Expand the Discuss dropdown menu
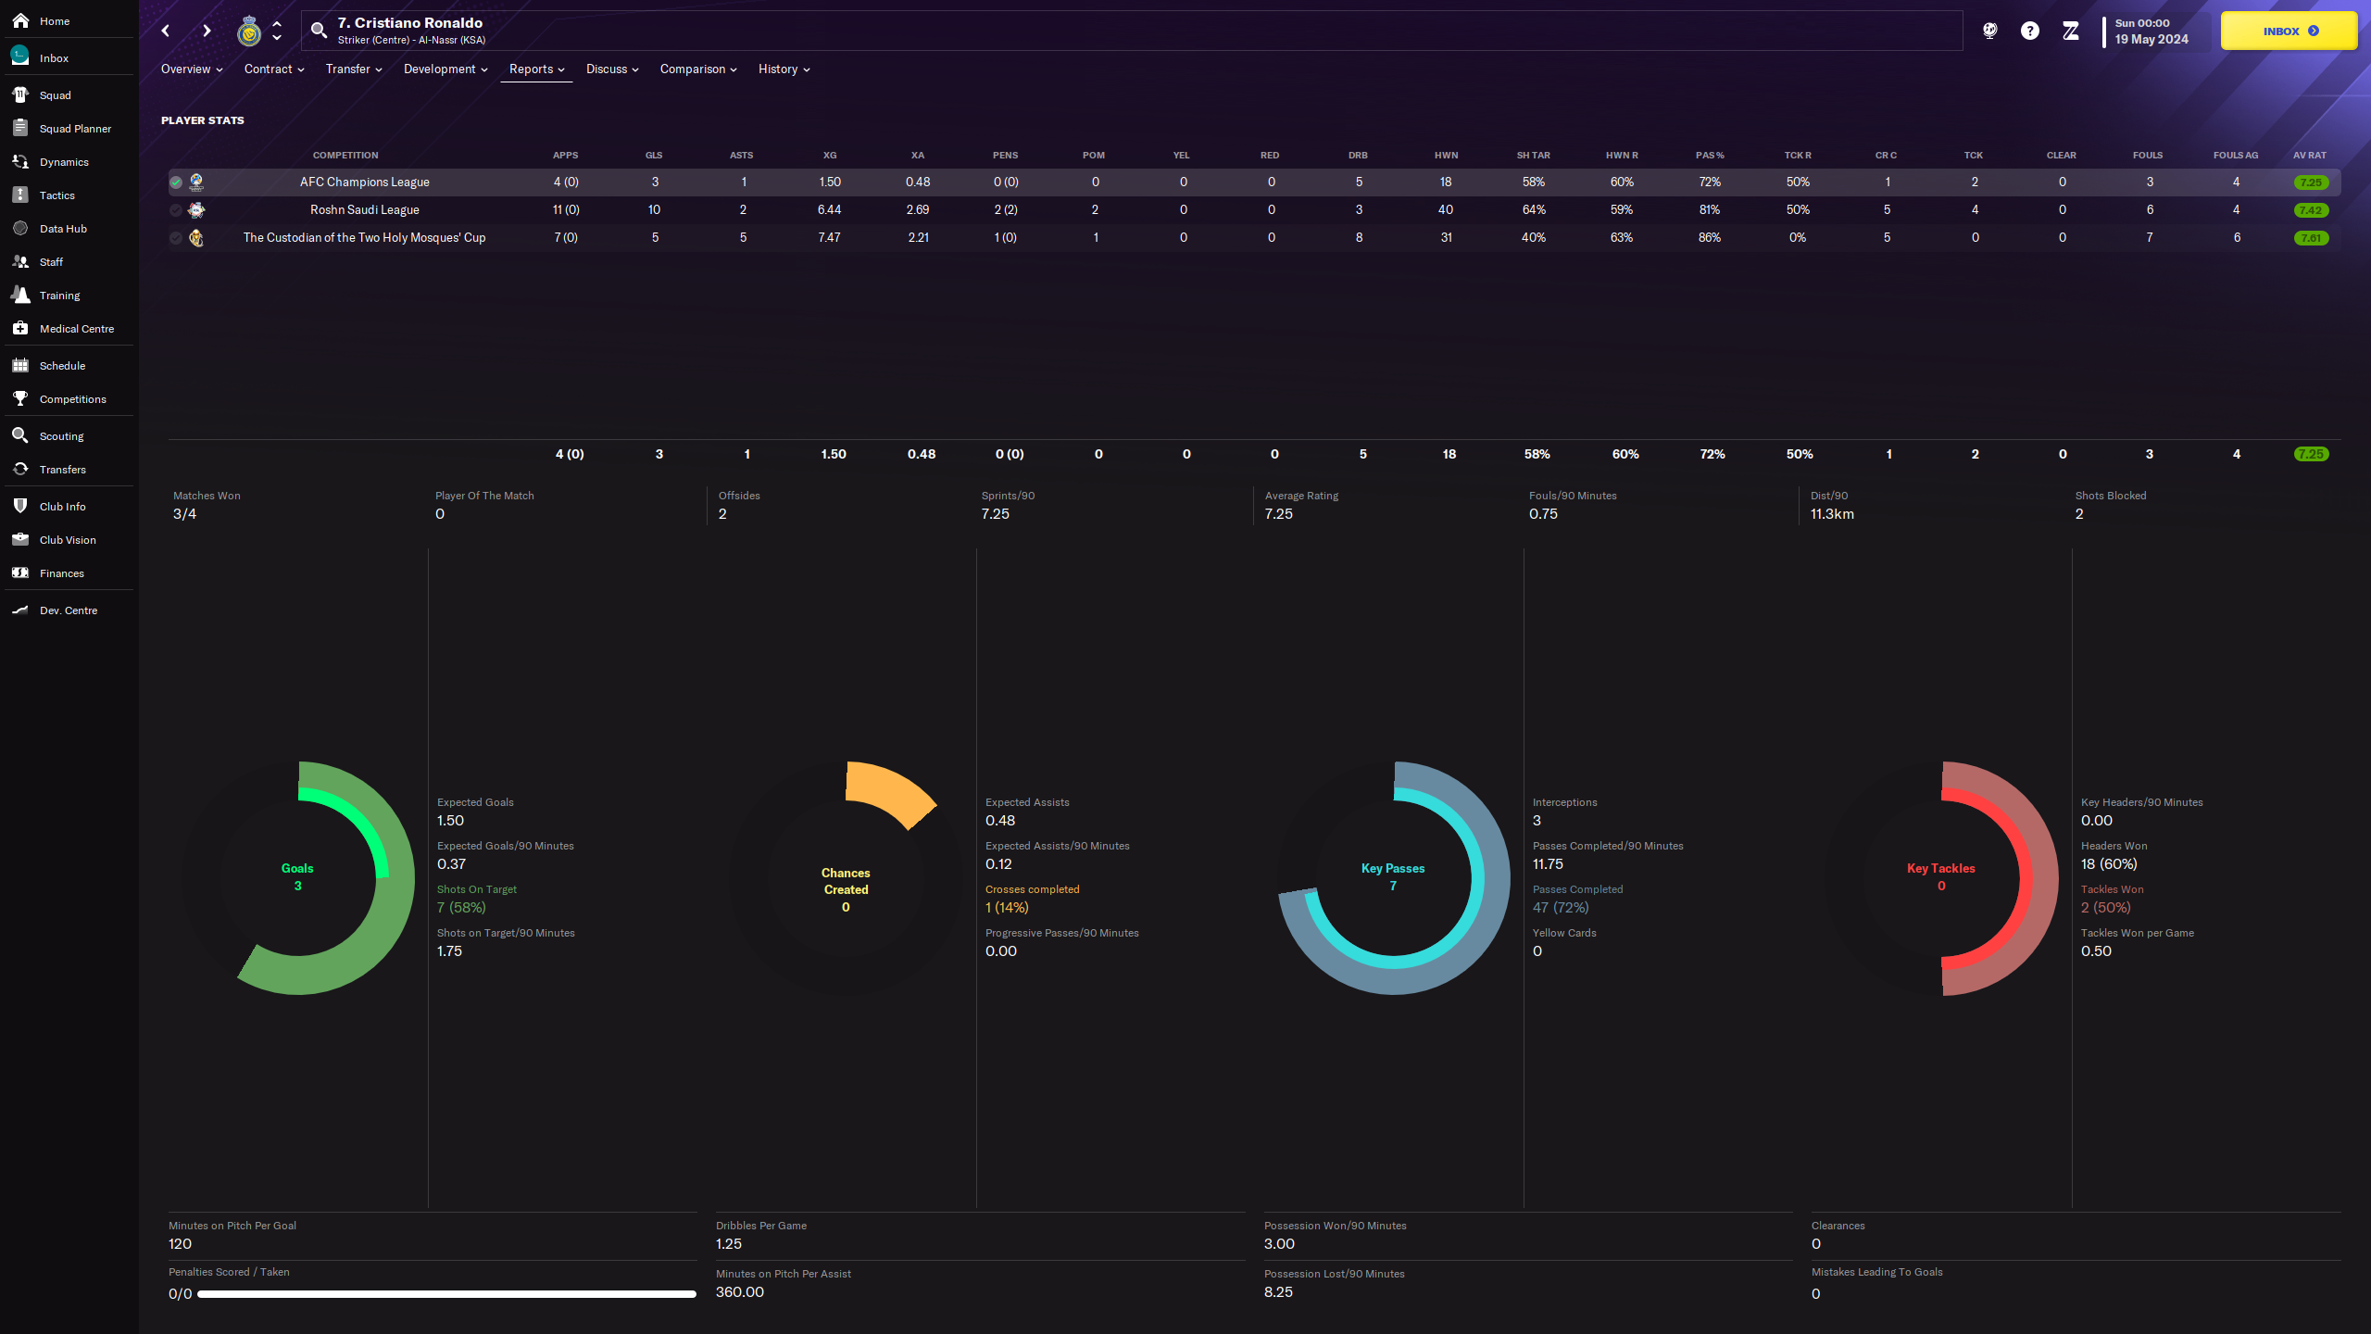The height and width of the screenshot is (1334, 2371). (612, 69)
